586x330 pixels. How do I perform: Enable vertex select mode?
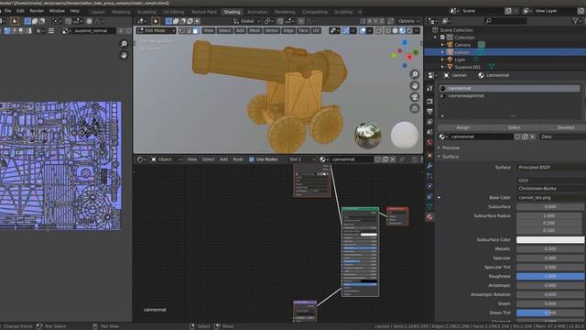coord(181,30)
